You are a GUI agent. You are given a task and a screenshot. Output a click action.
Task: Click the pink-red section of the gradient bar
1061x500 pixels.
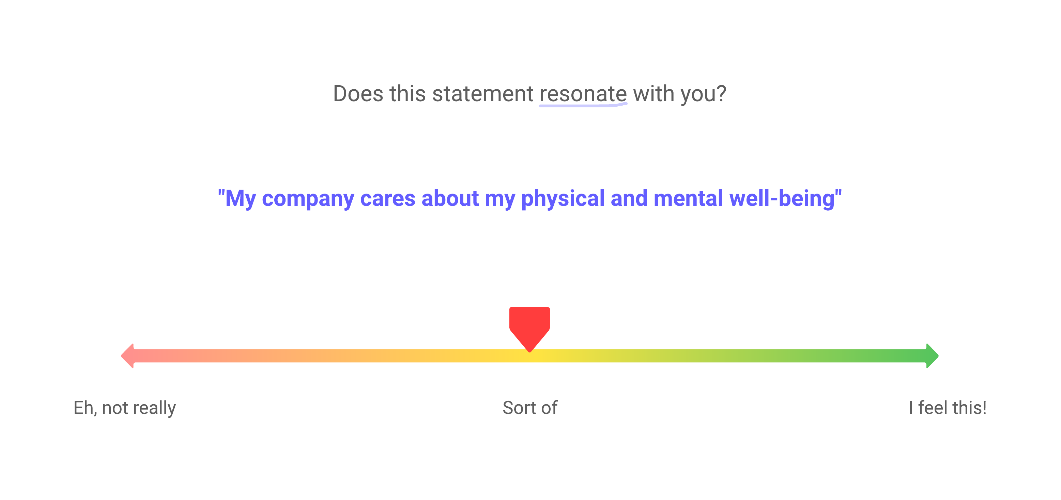click(165, 356)
